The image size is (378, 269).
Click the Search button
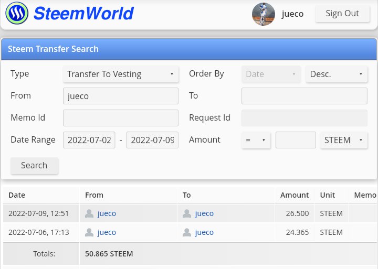pos(34,166)
